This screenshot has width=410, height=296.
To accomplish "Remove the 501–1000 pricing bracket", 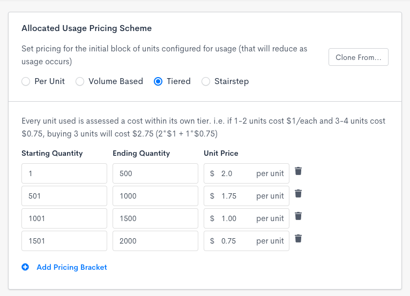I will [299, 194].
